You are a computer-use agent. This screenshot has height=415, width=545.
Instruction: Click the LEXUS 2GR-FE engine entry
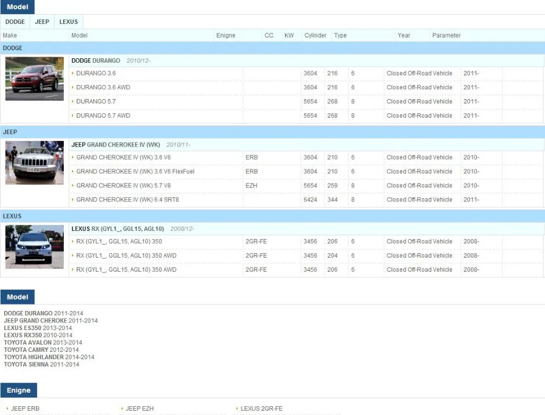tap(262, 408)
